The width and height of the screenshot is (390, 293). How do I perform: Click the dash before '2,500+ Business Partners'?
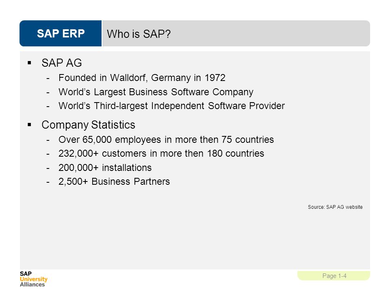[x=48, y=182]
